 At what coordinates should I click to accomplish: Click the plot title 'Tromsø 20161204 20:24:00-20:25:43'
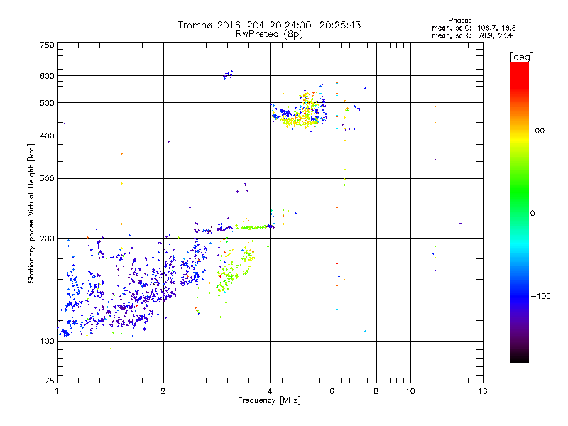coord(269,25)
